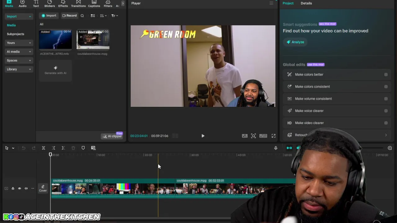Screen dimensions: 397x223
Task: Click the Full quality preview icon
Action: (x=245, y=136)
